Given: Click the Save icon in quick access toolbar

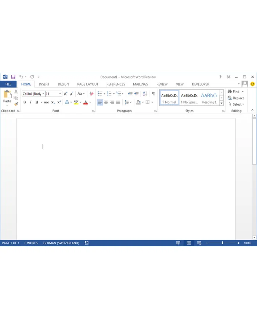Looking at the screenshot, I should 13,77.
